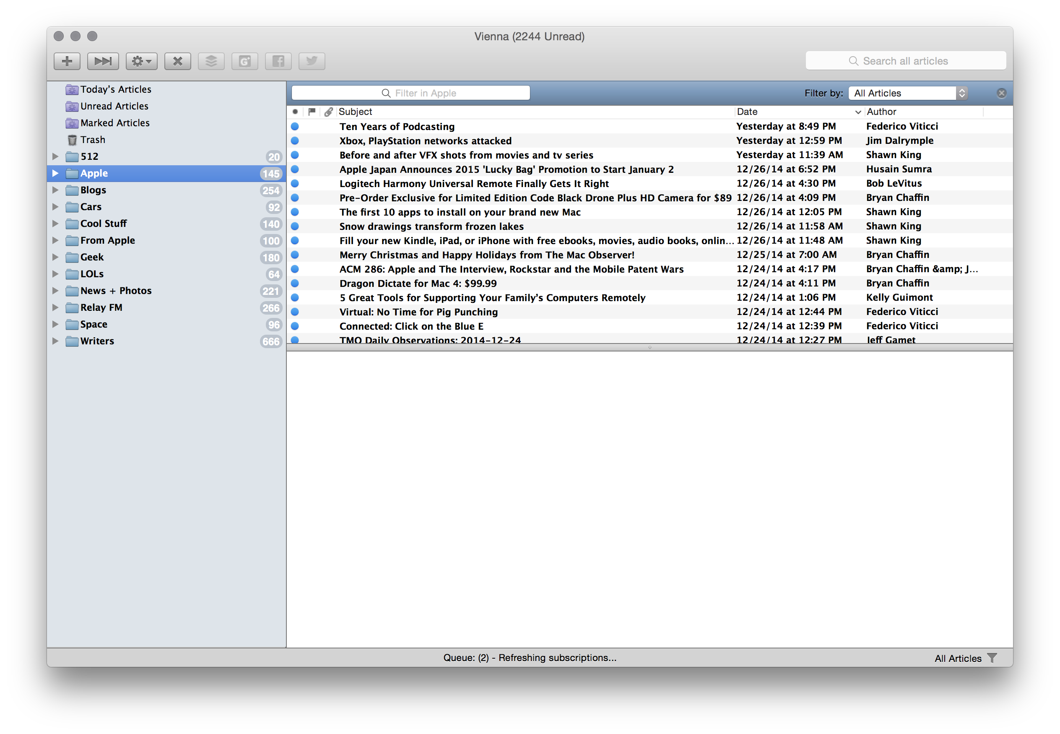Click the delete article X toolbar button

click(177, 61)
